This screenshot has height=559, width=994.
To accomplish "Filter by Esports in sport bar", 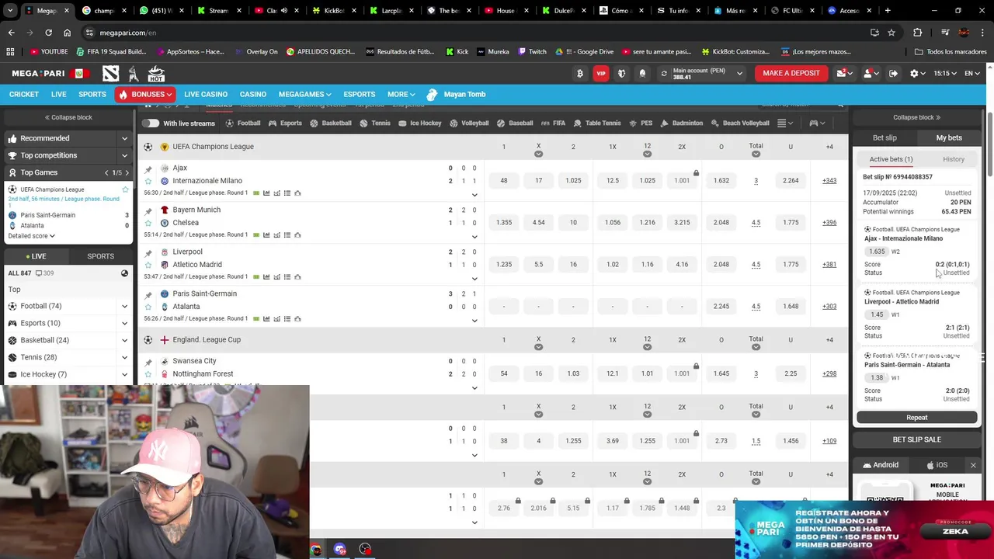I will point(285,123).
